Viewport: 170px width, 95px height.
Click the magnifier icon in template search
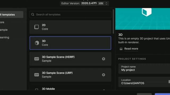click(33, 15)
